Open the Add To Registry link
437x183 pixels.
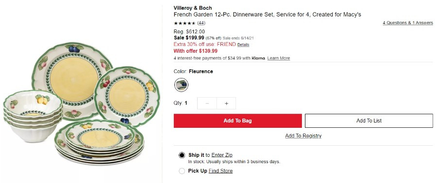303,136
